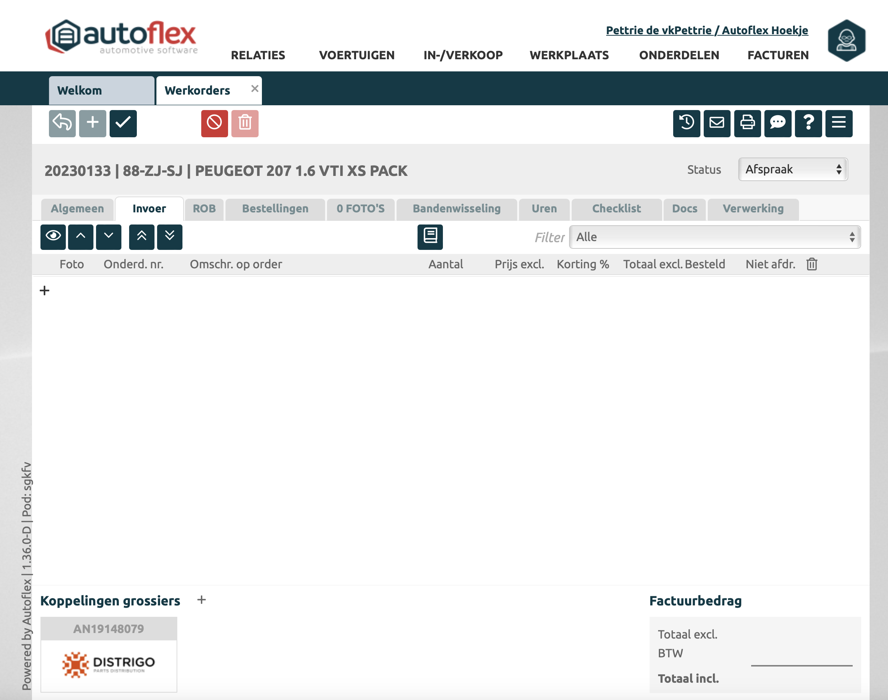
Task: Save with the checkmark toolbar button
Action: point(123,123)
